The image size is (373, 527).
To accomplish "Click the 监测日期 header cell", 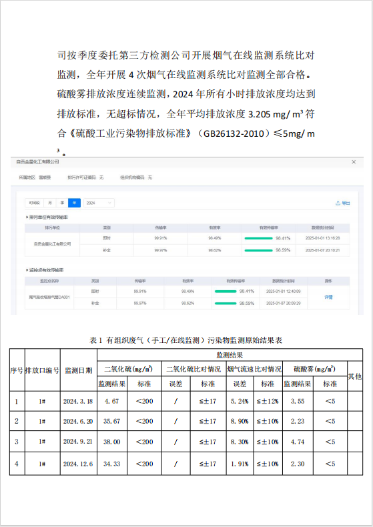I will tap(79, 370).
